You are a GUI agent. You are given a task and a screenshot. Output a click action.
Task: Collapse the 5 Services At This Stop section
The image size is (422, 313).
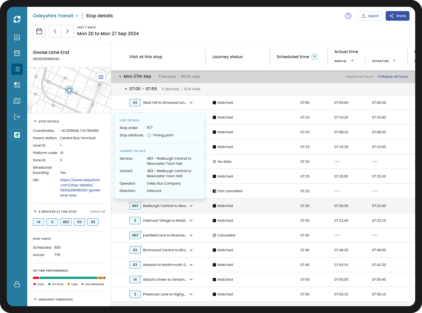(35, 212)
